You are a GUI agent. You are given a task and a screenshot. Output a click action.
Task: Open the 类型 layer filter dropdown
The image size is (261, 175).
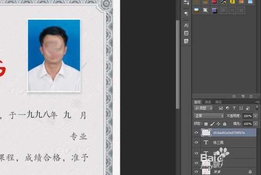click(x=204, y=108)
